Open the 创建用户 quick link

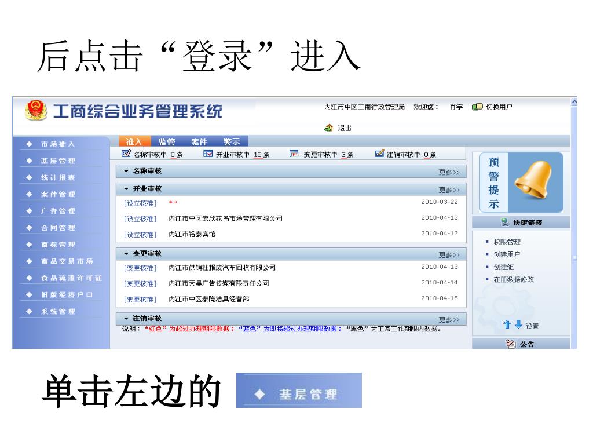point(507,254)
